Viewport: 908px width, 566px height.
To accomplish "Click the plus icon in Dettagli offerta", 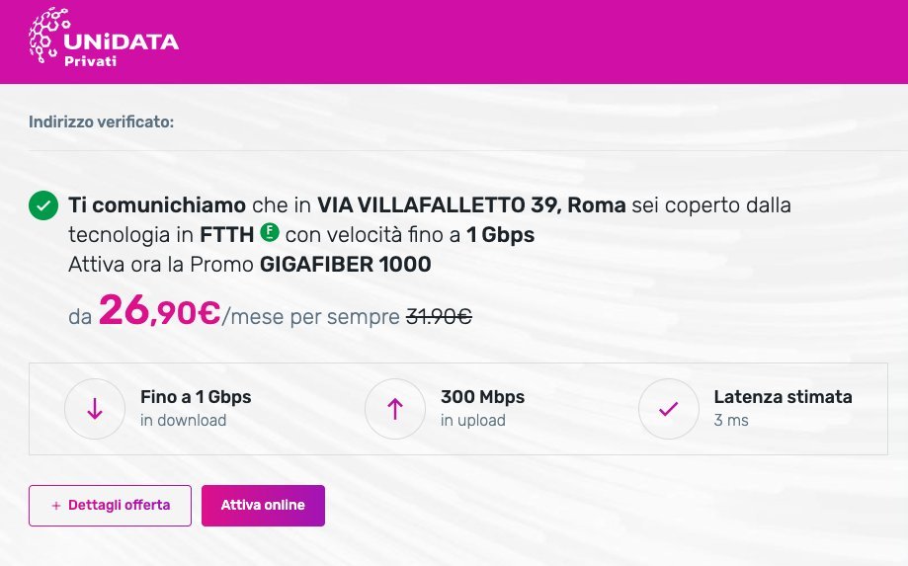I will tap(56, 506).
